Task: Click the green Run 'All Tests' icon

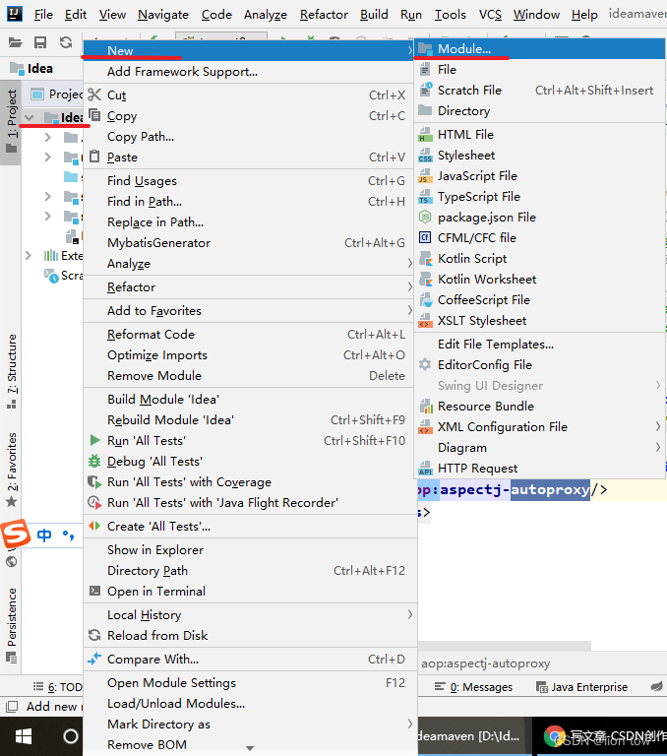Action: 94,440
